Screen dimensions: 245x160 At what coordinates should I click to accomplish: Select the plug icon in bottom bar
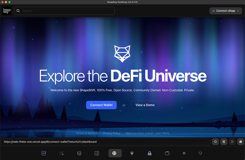tap(132, 153)
